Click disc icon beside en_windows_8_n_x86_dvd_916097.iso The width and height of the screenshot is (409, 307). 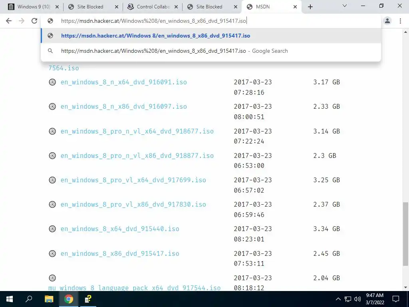[52, 106]
